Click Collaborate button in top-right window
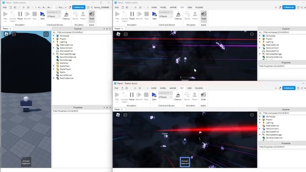This screenshot has height=172, width=306. 289,7
